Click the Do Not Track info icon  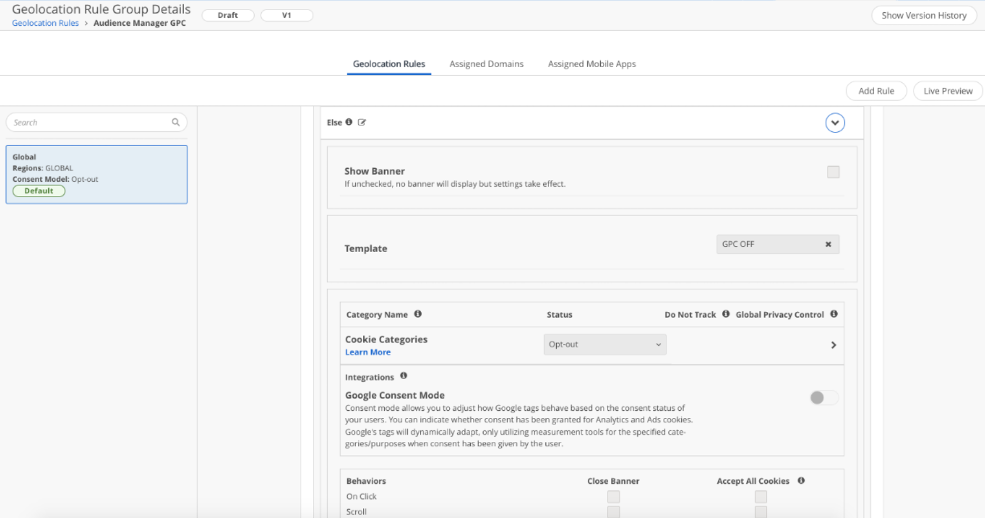tap(725, 314)
